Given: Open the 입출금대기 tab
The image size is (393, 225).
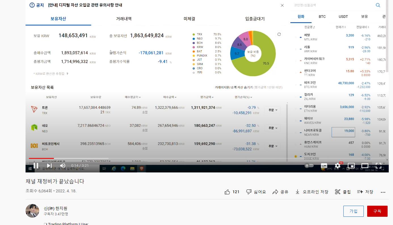Looking at the screenshot, I should coord(255,19).
